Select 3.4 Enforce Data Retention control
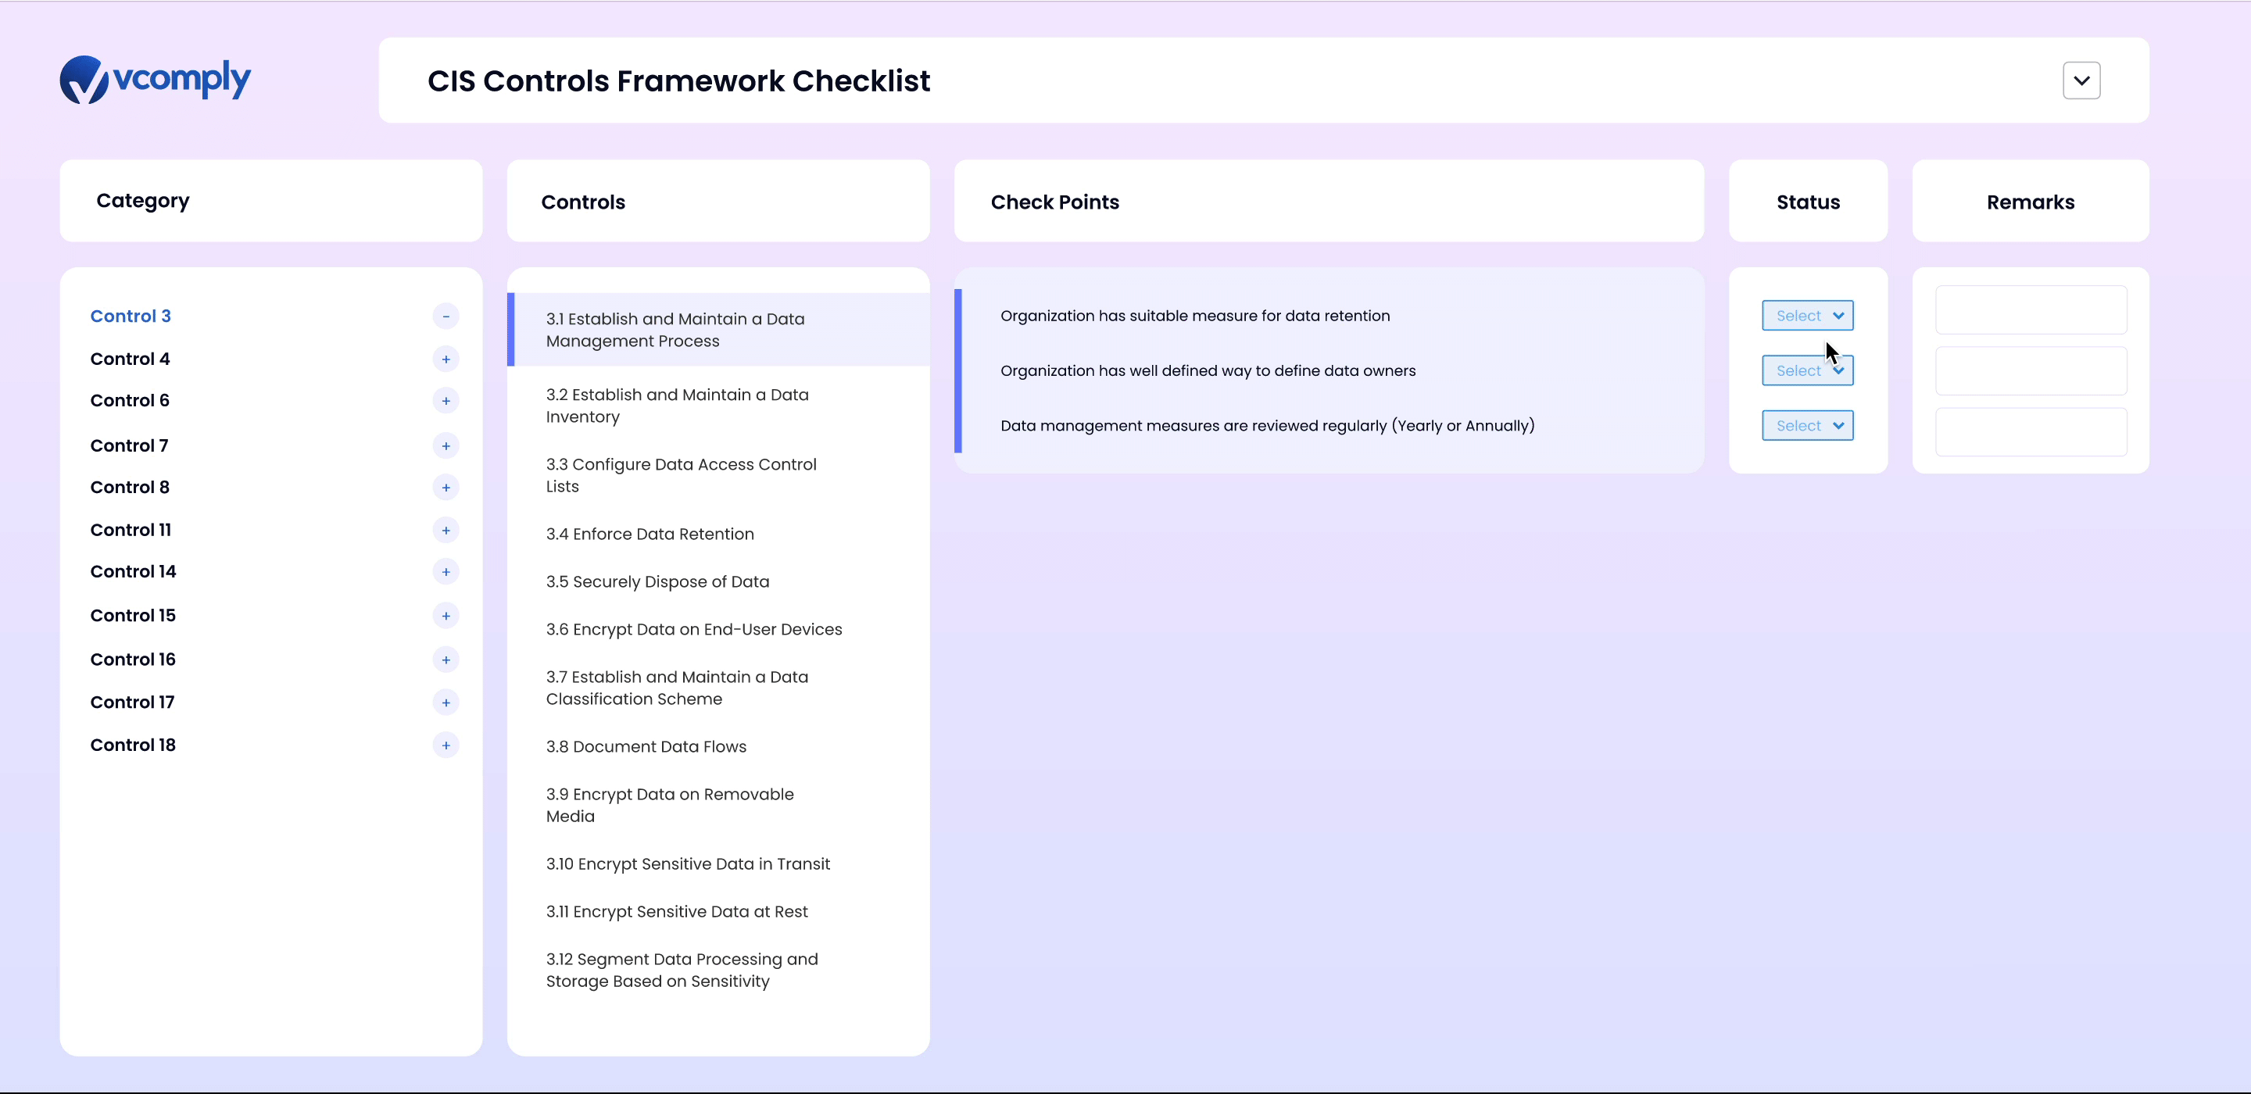Image resolution: width=2251 pixels, height=1094 pixels. point(649,533)
